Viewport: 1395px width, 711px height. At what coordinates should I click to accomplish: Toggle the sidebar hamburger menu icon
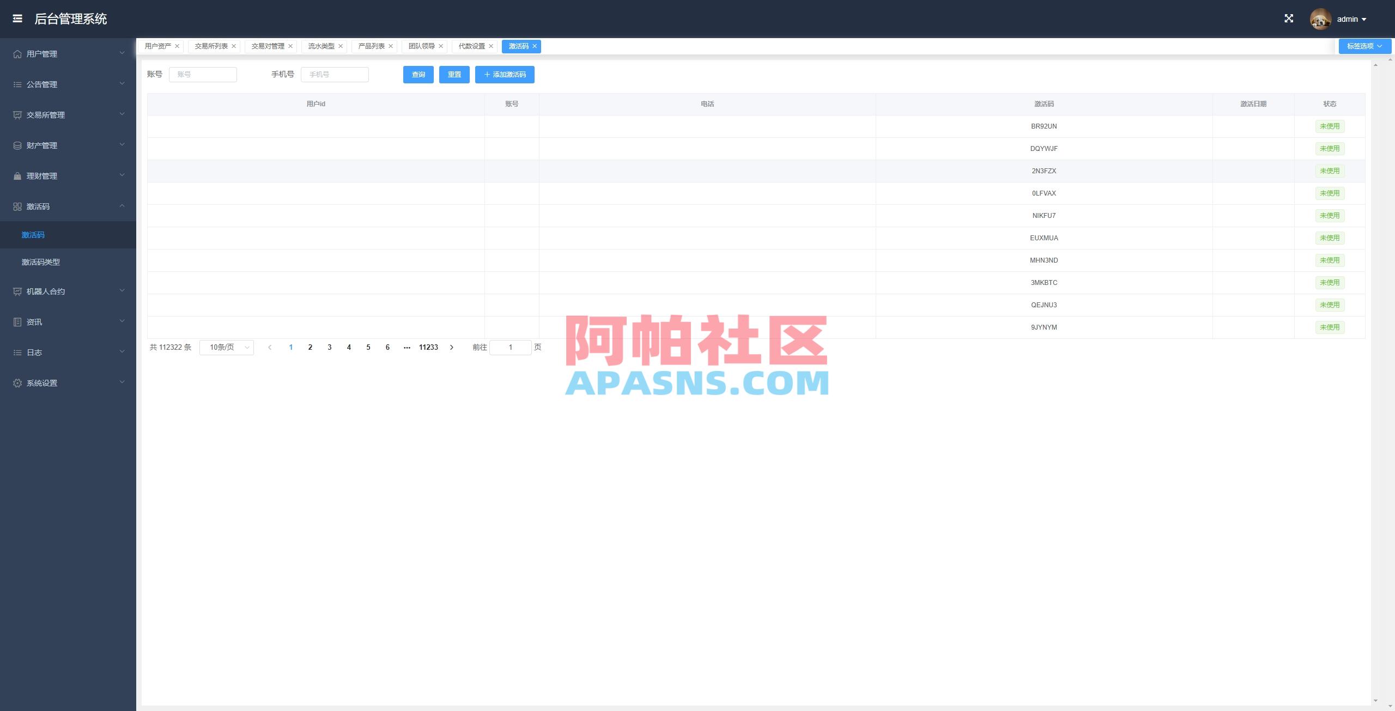(x=17, y=19)
